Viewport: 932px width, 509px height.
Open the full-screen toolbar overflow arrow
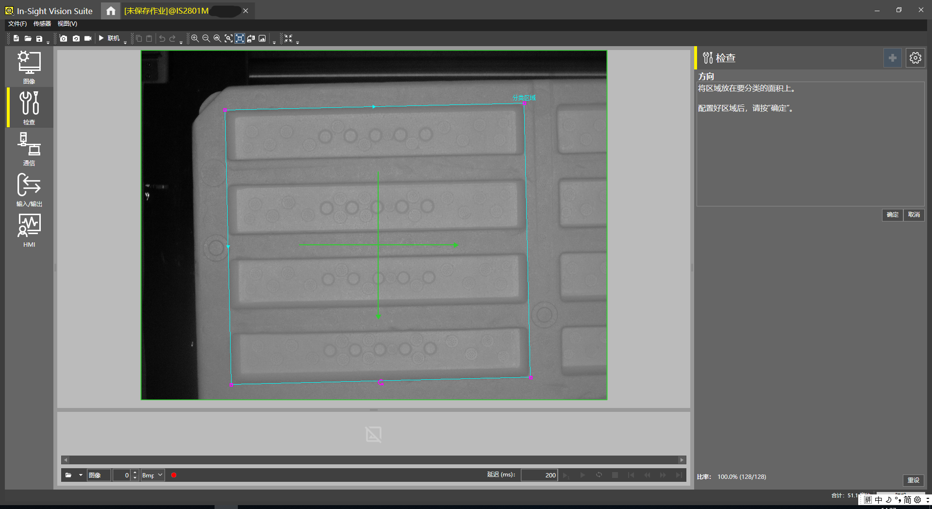coord(298,42)
